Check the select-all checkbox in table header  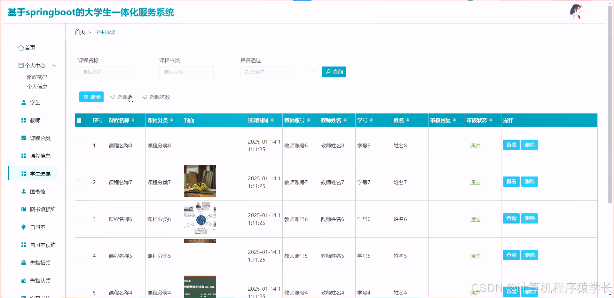(79, 120)
